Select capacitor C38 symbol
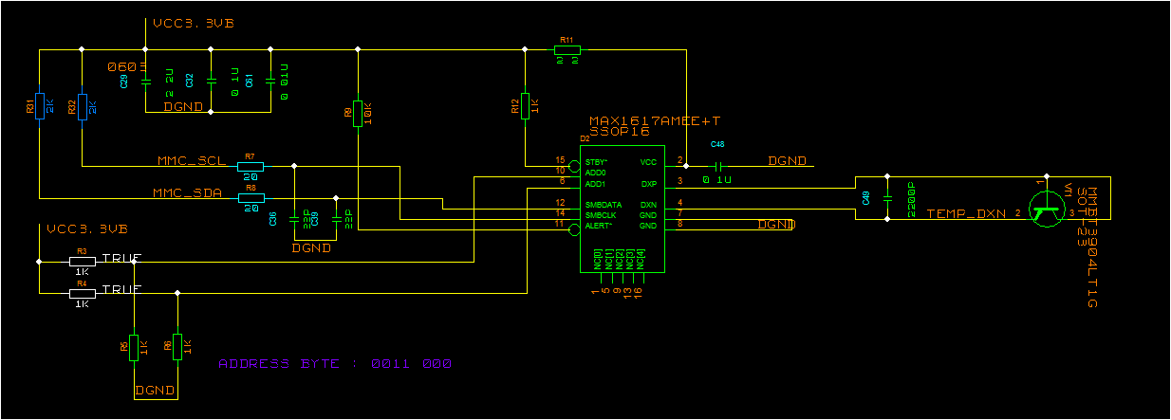Screen dimensions: 1171x420 pyautogui.click(x=294, y=220)
